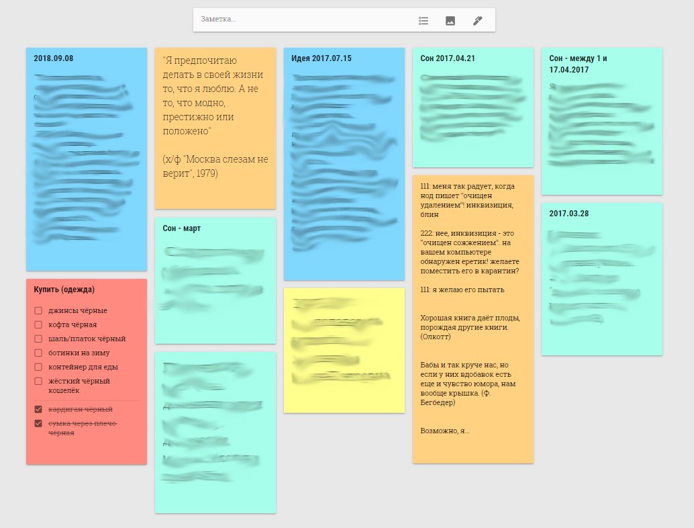This screenshot has height=528, width=694.
Task: Tick the 'шаль/платок чёрный' checkbox
Action: tap(38, 339)
